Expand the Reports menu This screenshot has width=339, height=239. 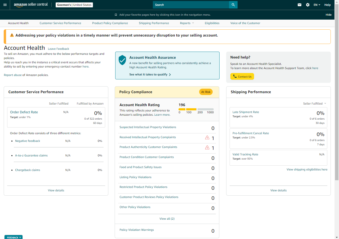tap(187, 23)
